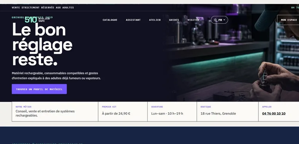This screenshot has width=299, height=144.
Task: Click the "18 rue Thiers, Grenoble" address
Action: (x=218, y=114)
